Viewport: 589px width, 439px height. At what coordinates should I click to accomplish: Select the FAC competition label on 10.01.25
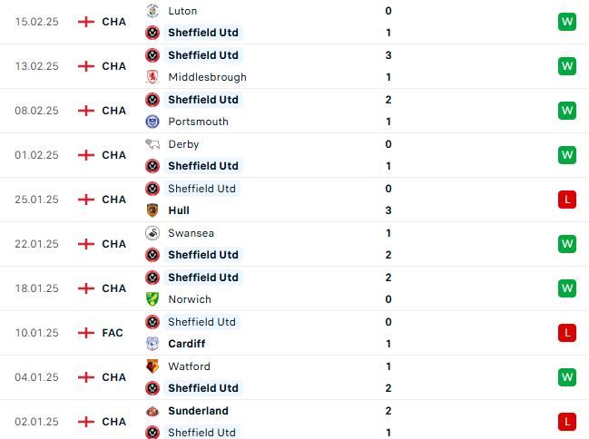pyautogui.click(x=113, y=333)
